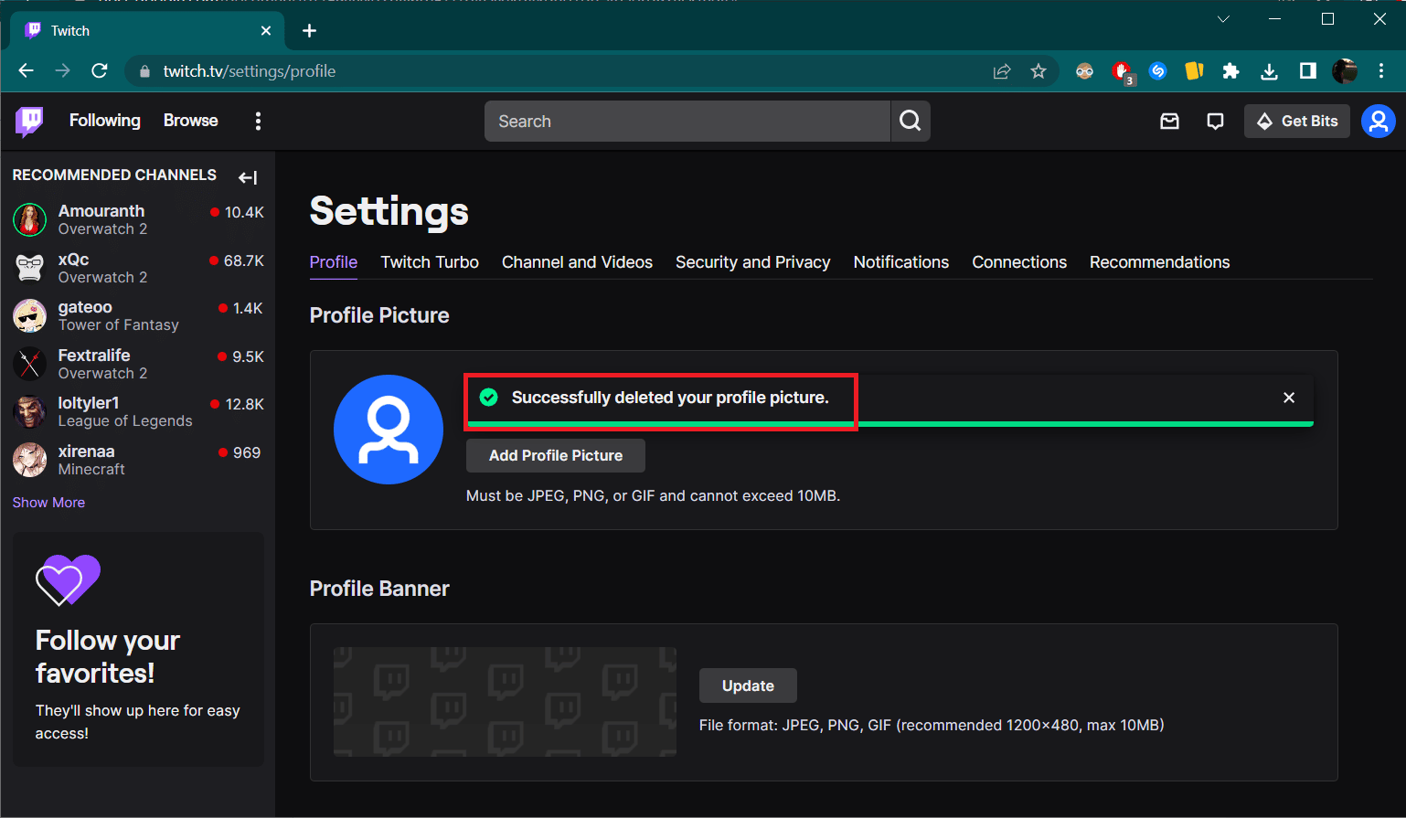
Task: Click Show More channels link
Action: click(x=48, y=503)
